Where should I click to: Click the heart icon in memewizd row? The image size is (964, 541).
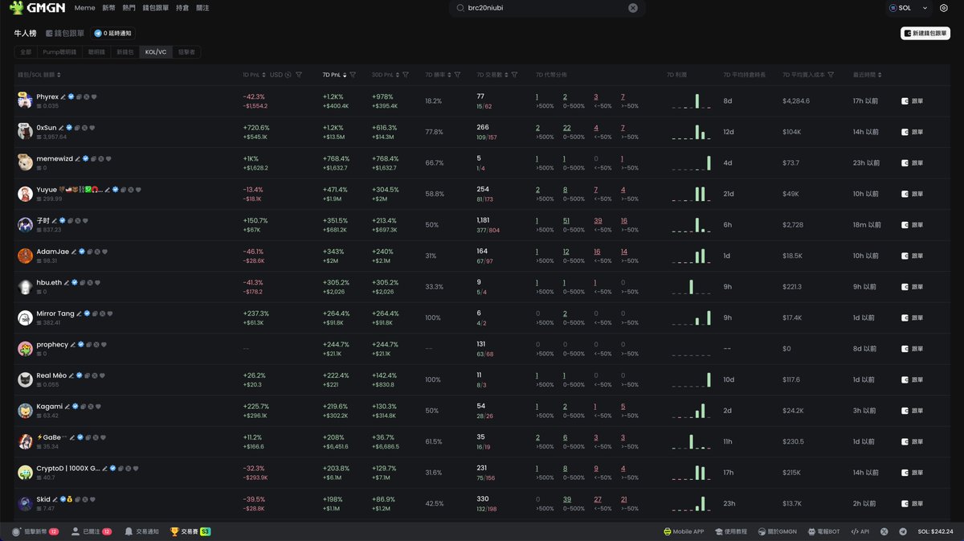point(108,158)
